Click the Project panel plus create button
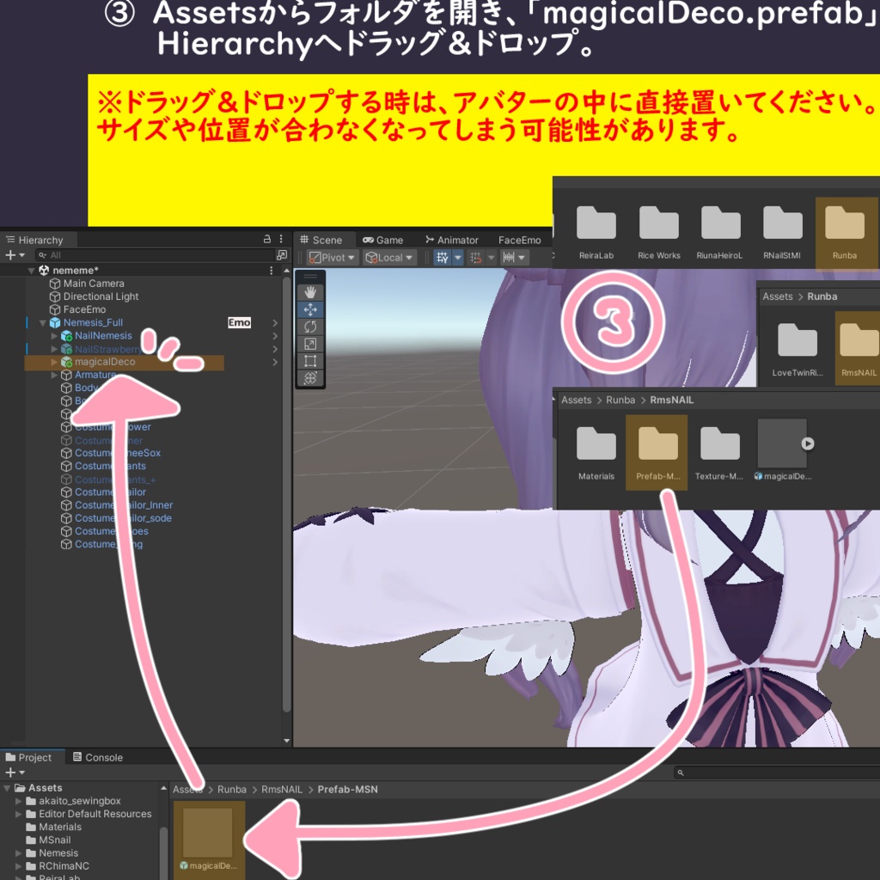This screenshot has width=880, height=880. click(x=15, y=773)
